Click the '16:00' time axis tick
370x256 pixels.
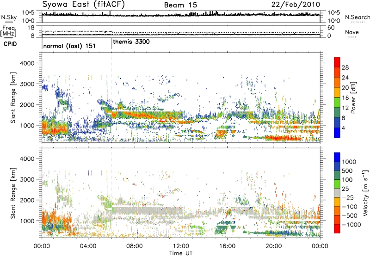pos(227,246)
